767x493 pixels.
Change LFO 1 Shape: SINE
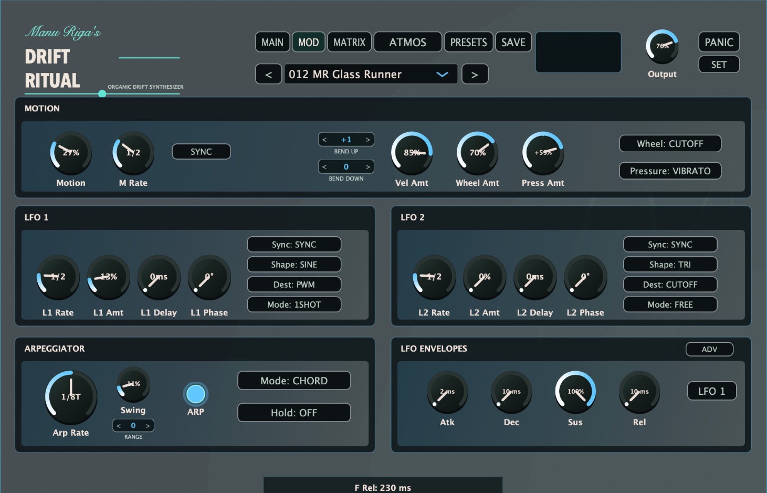294,265
